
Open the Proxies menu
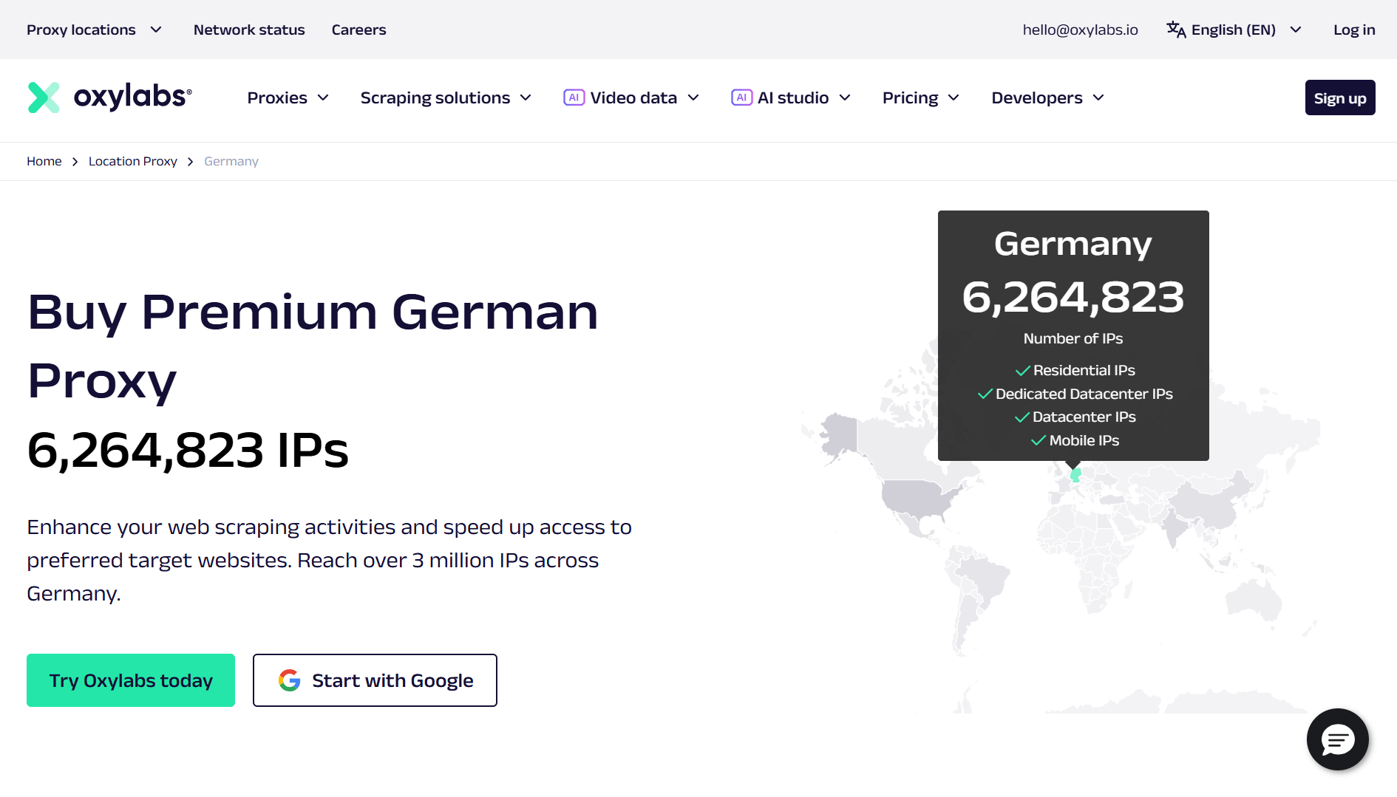(288, 98)
